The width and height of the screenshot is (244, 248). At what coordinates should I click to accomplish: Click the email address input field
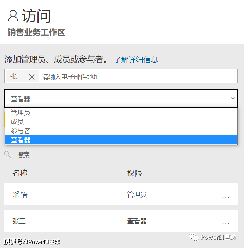point(121,76)
